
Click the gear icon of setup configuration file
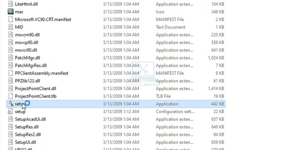(10, 112)
